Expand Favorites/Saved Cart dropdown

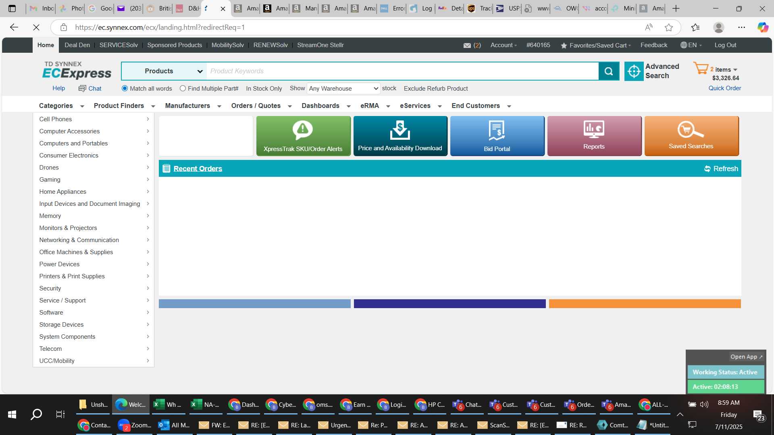click(600, 46)
